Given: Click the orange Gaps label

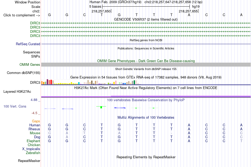Looking at the screenshot, I should [x=36, y=121].
